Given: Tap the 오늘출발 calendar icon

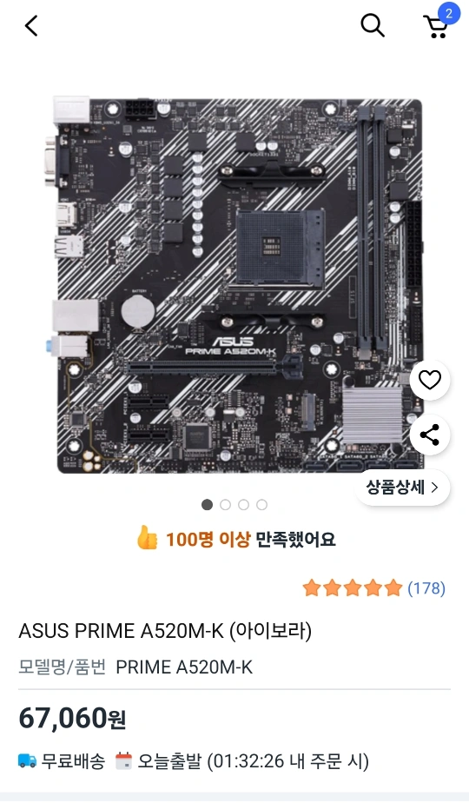Looking at the screenshot, I should coord(123,760).
